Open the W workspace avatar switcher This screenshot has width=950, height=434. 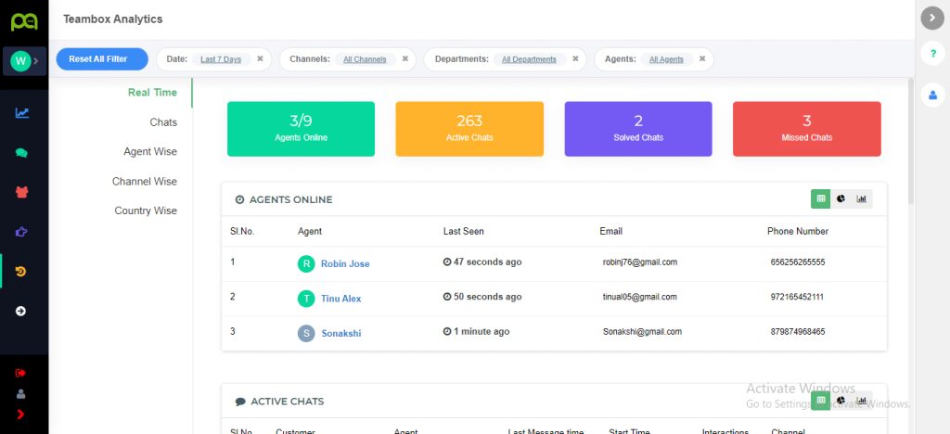[x=24, y=60]
